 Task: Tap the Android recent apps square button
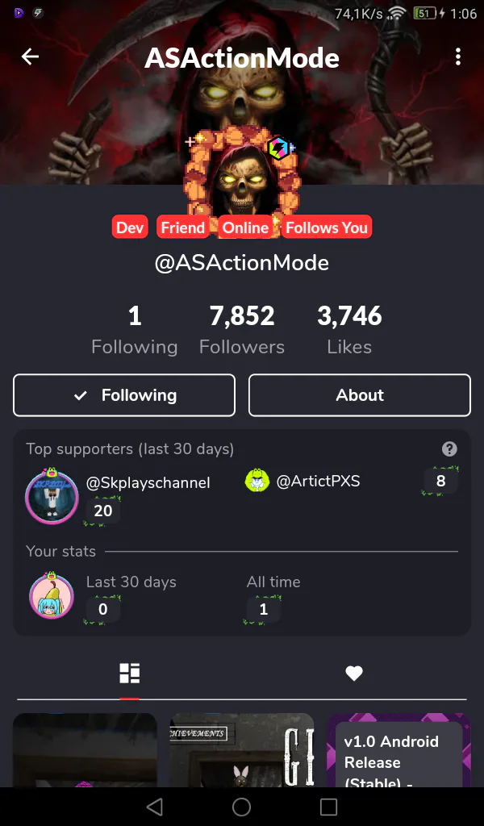pyautogui.click(x=328, y=807)
